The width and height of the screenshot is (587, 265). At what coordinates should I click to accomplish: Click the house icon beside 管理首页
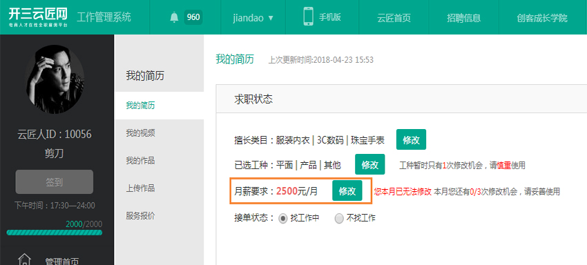point(25,259)
